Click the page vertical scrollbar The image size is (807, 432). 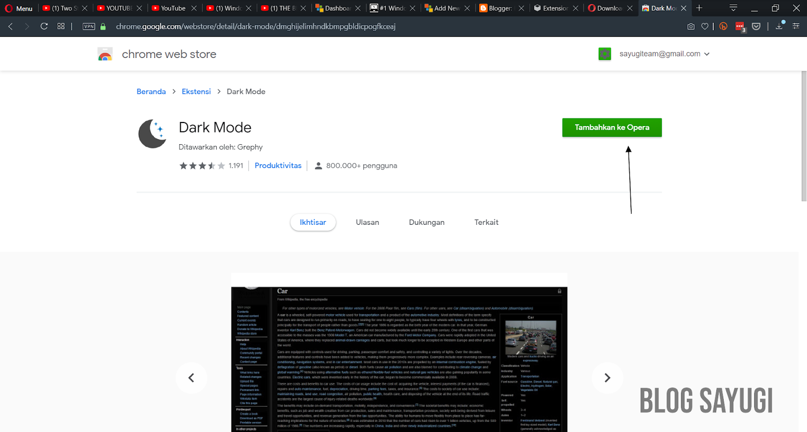click(804, 136)
